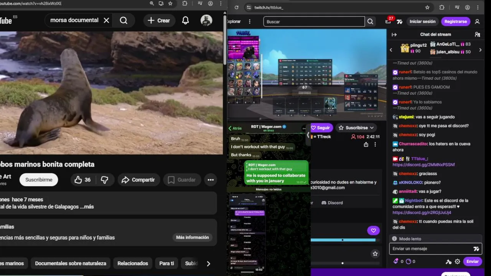Go back with Atrás in the chat overlay

[x=235, y=128]
